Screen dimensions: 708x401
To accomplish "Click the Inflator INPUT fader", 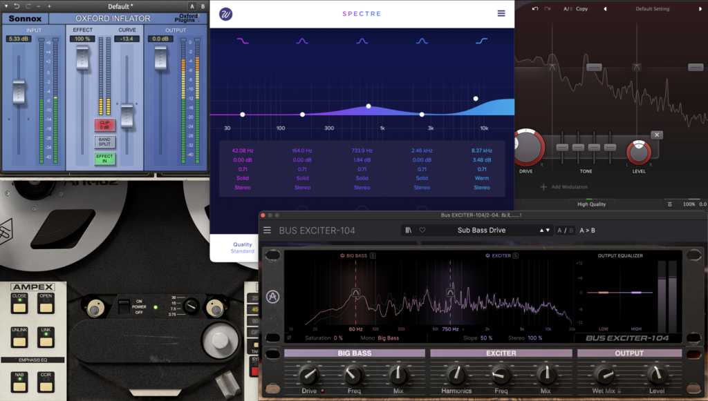I will (19, 92).
